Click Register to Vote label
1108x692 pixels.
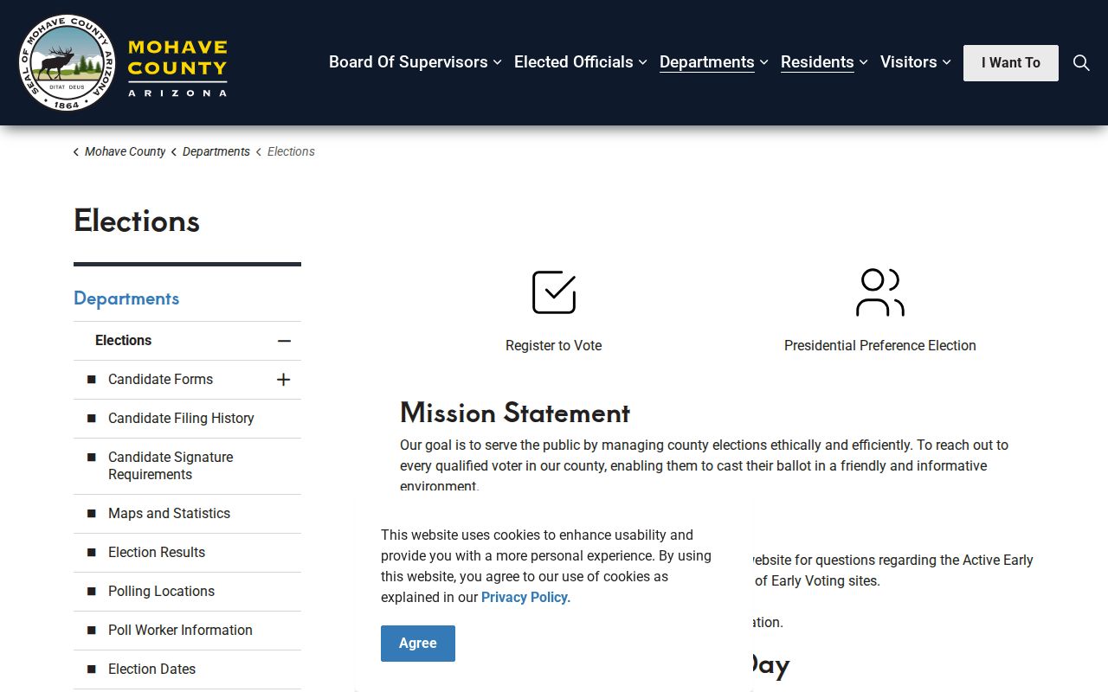pyautogui.click(x=554, y=346)
